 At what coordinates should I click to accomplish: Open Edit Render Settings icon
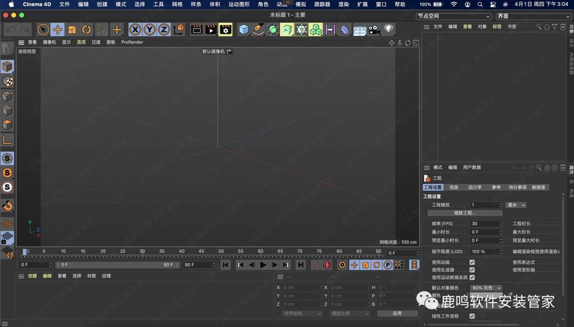coord(225,30)
